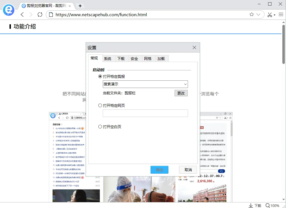Screen dimensions: 286x208
Task: Click the scroll down arrow
Action: 283,199
